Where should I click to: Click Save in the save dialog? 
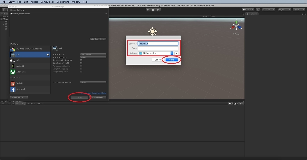coord(172,60)
